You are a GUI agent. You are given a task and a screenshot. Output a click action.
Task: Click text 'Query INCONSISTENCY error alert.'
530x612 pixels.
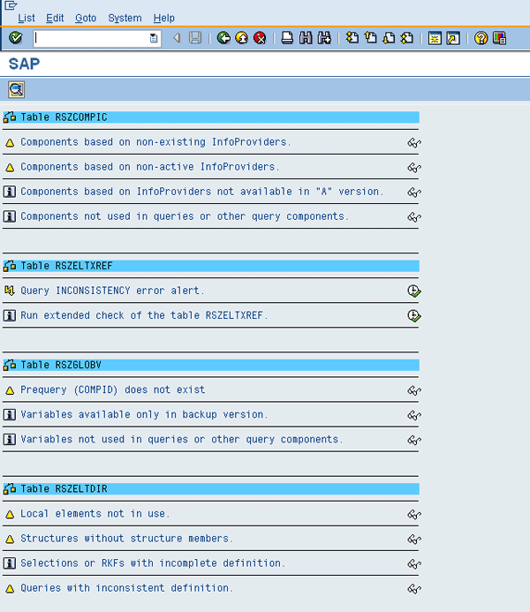point(112,291)
